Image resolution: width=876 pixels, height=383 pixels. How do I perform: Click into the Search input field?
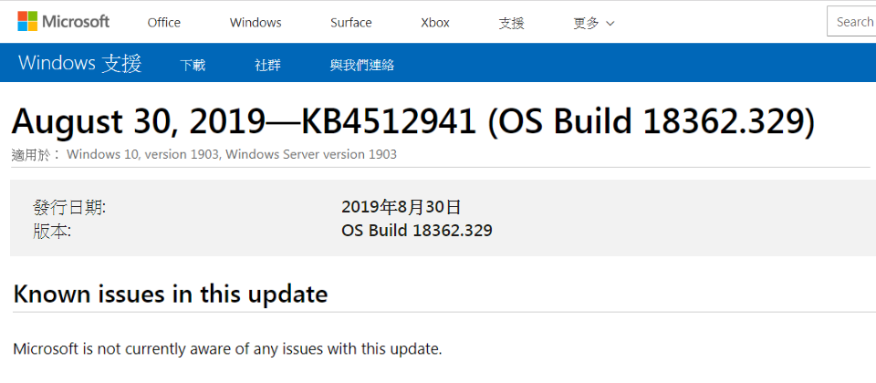click(854, 22)
